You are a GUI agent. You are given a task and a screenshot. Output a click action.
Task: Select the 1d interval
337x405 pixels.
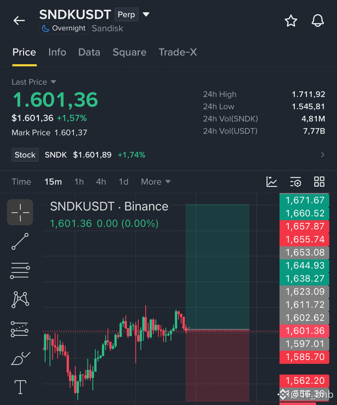point(123,182)
